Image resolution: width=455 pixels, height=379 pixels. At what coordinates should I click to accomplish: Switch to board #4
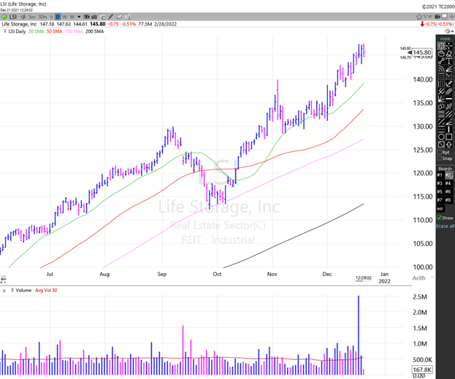pos(448,183)
